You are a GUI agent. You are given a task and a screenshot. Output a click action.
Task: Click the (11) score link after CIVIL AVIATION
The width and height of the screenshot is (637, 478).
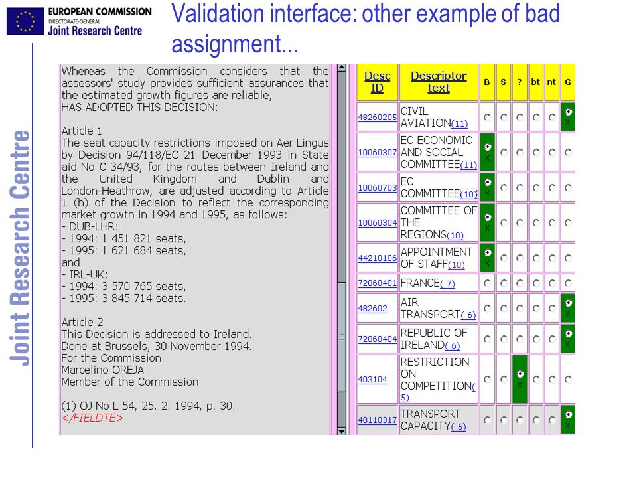[459, 124]
